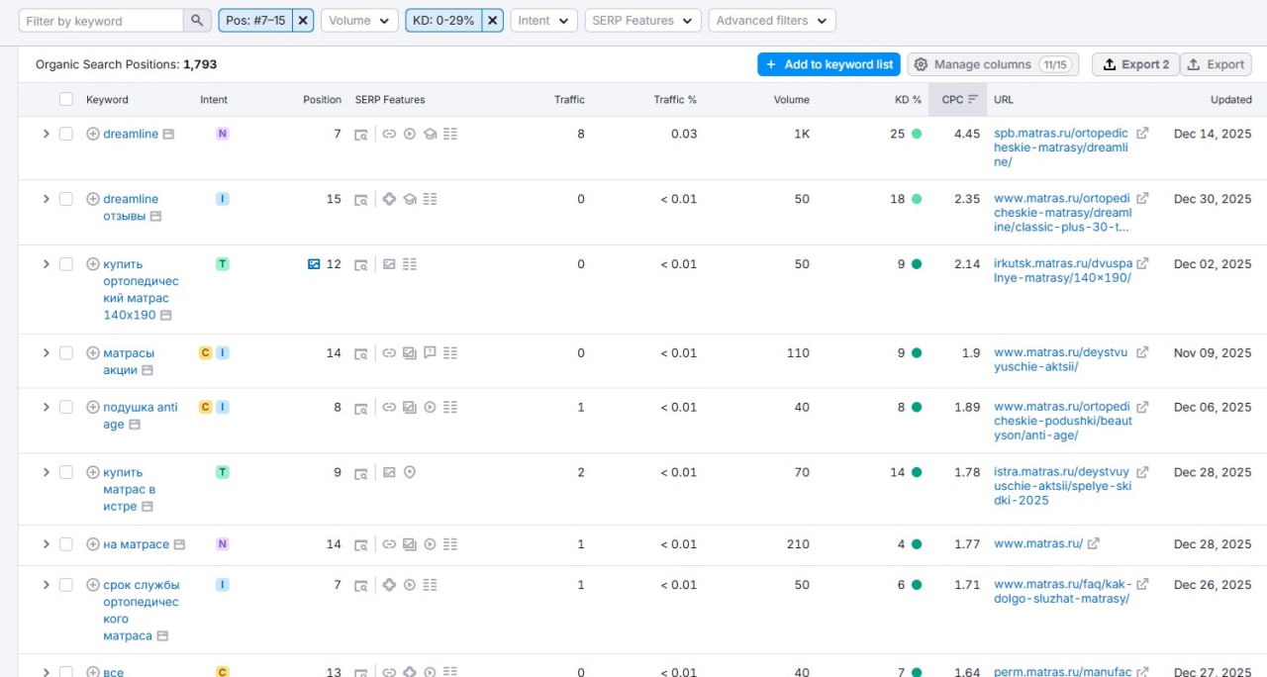
Task: Open external link icon beside www.matras.ru/
Action: point(1094,544)
